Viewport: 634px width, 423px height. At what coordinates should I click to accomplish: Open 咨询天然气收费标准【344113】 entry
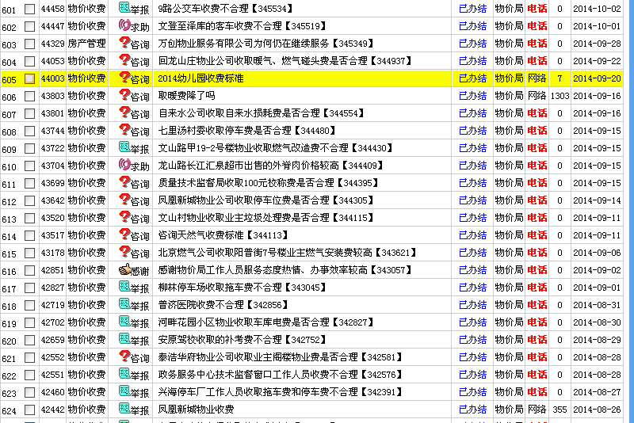223,235
